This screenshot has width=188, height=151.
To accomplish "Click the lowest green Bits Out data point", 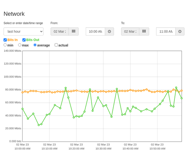I will tap(39, 125).
